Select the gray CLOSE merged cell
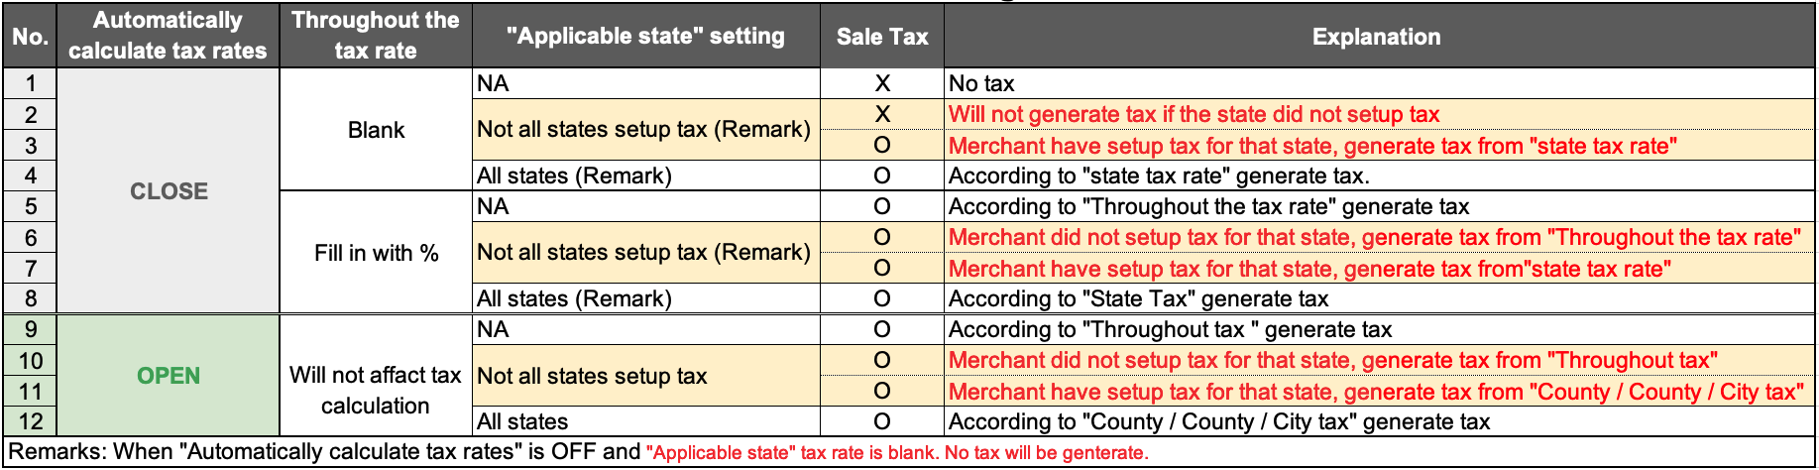 [x=169, y=191]
